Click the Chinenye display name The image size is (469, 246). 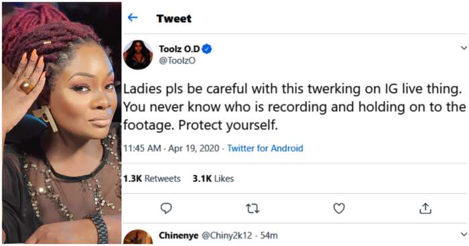179,235
